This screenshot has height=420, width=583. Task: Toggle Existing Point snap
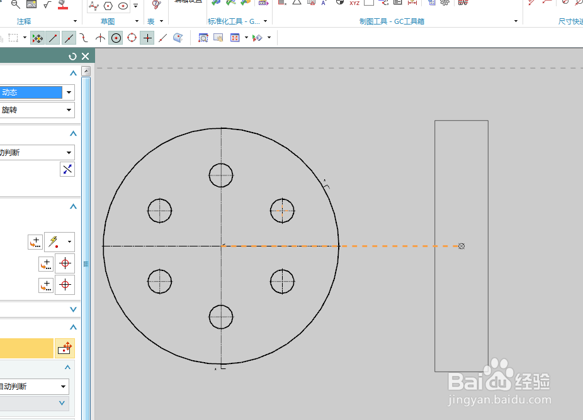pos(147,38)
